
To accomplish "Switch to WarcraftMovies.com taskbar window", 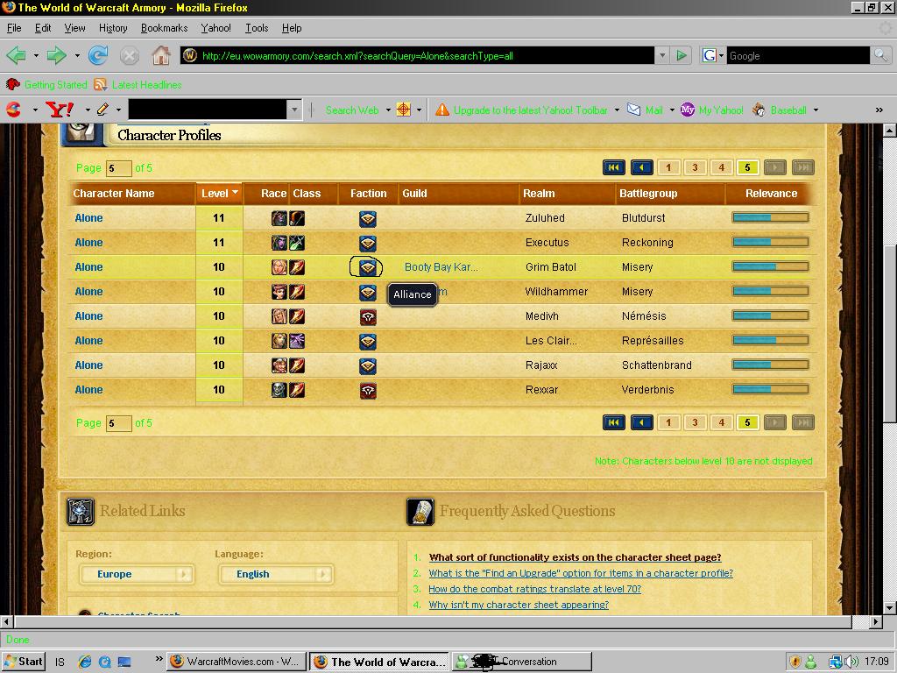I will 237,662.
